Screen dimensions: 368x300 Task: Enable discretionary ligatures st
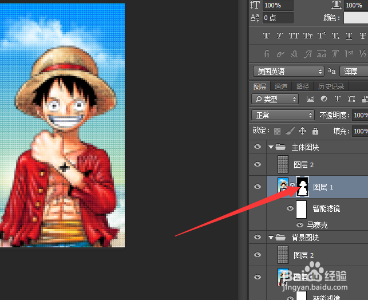[294, 54]
